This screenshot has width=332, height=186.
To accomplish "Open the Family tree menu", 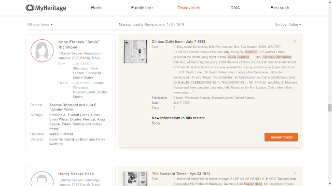I will tap(142, 8).
